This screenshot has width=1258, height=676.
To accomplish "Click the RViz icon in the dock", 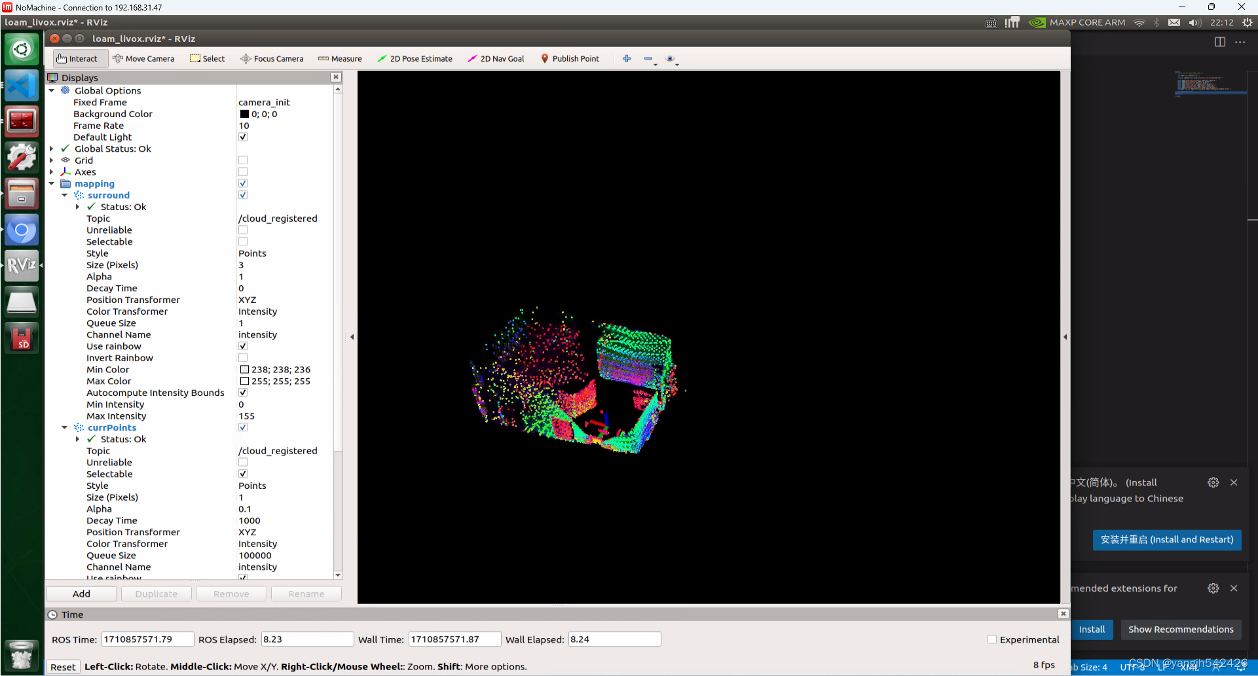I will (x=22, y=266).
